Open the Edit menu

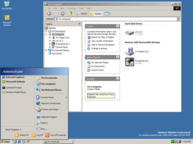55,8
